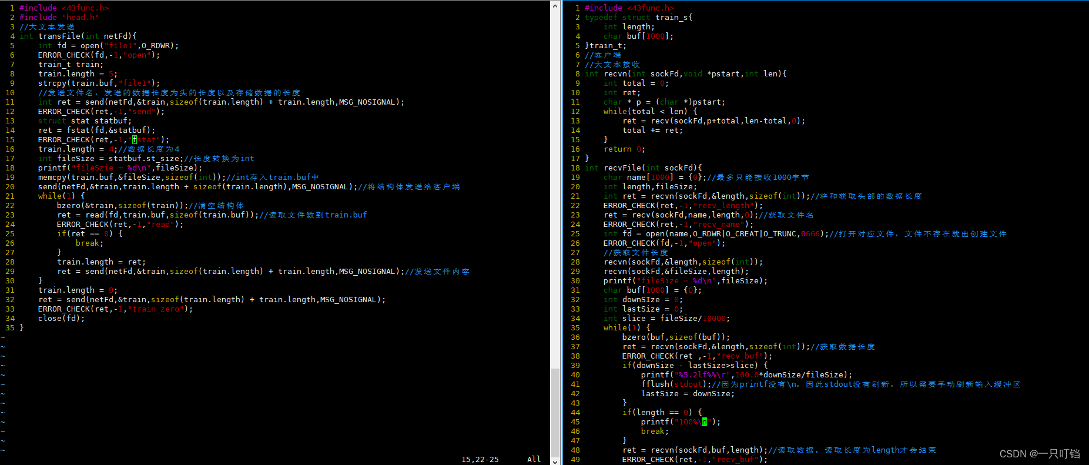Click 'bzero(buf,sizeof(buf));' line

coord(676,337)
